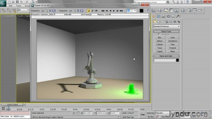Close Channel A in RAM Player
The image size is (212, 119).
50,11
